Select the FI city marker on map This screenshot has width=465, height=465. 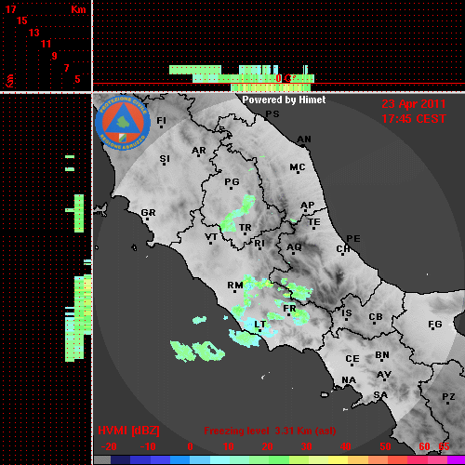pyautogui.click(x=161, y=126)
